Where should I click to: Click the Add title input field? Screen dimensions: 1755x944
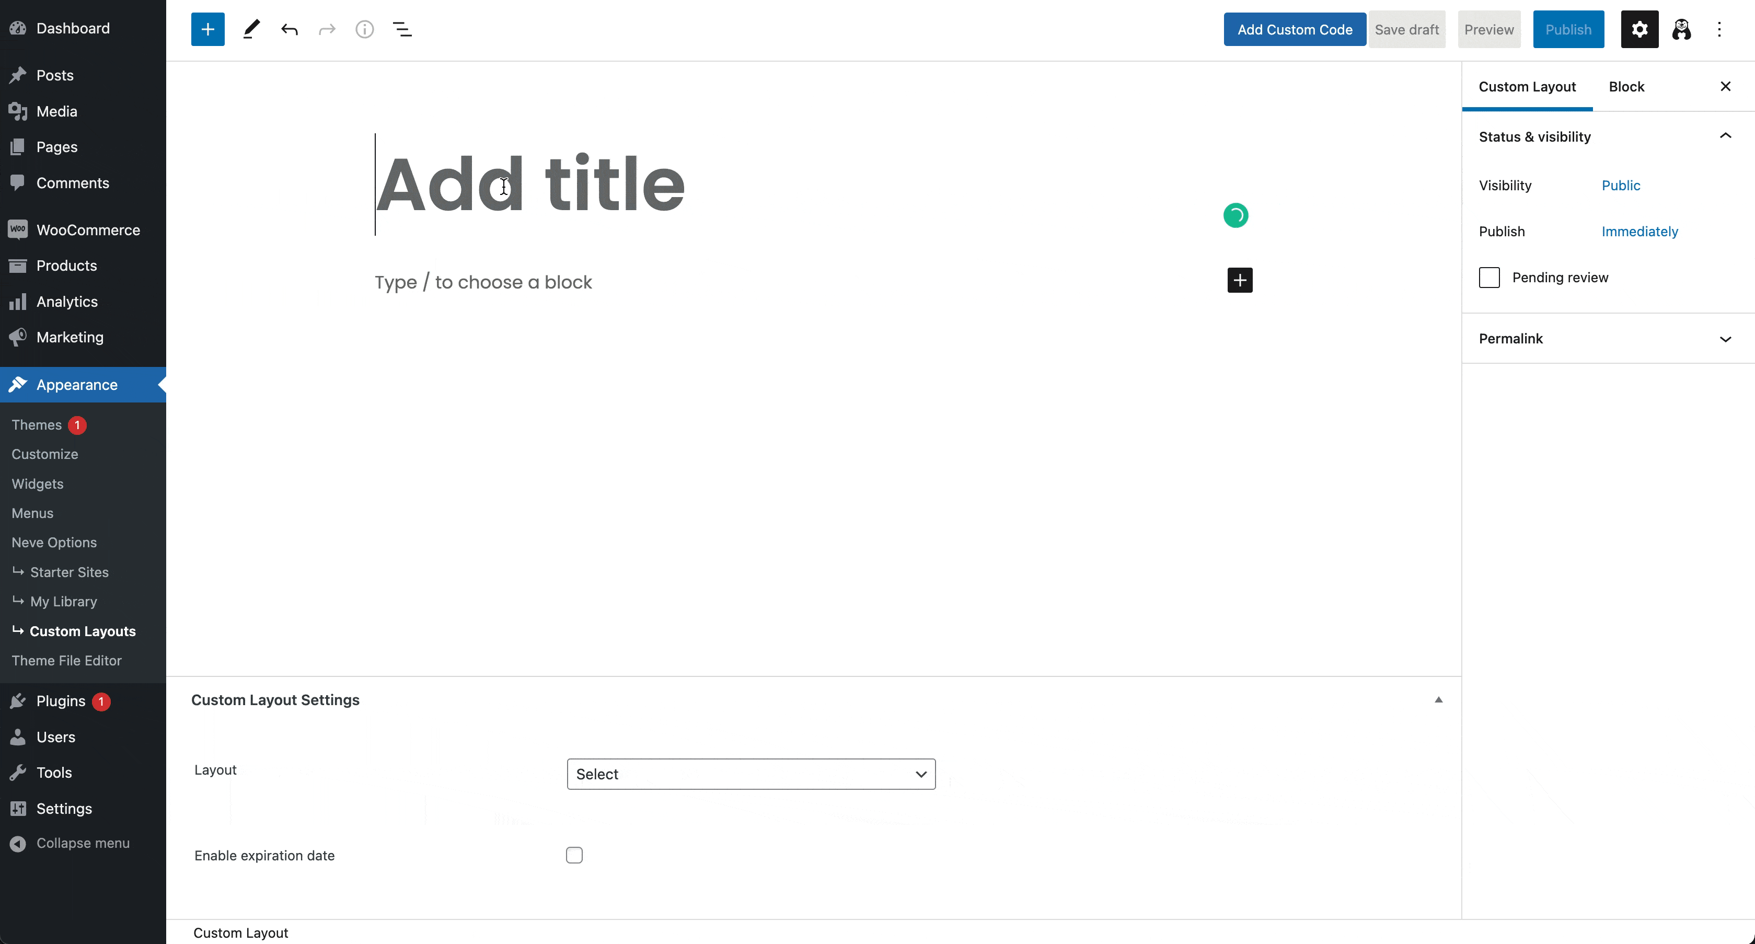pos(530,182)
